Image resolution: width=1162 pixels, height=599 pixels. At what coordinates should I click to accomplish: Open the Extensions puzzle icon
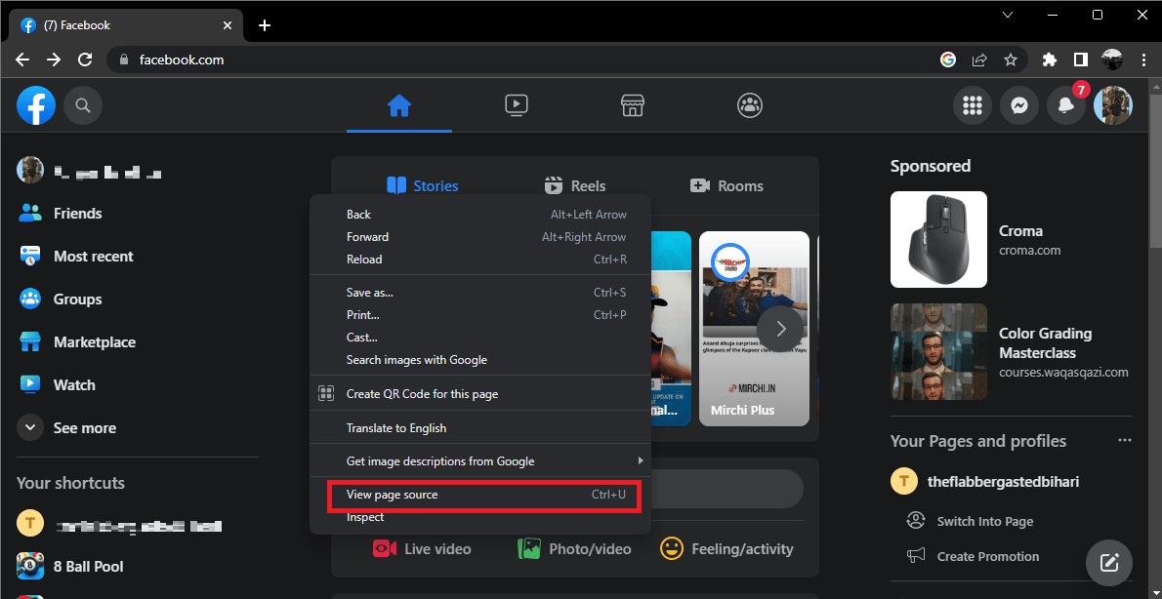coord(1050,60)
